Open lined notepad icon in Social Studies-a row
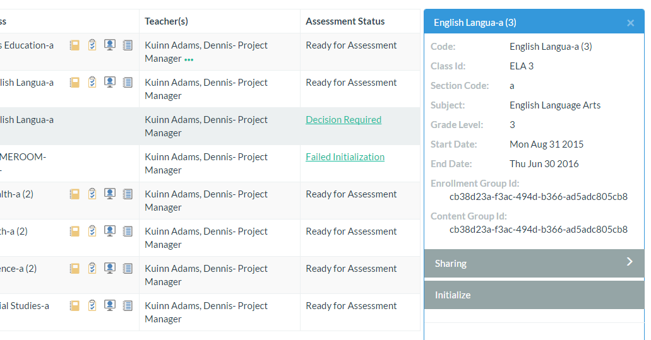Image resolution: width=651 pixels, height=340 pixels. 128,306
